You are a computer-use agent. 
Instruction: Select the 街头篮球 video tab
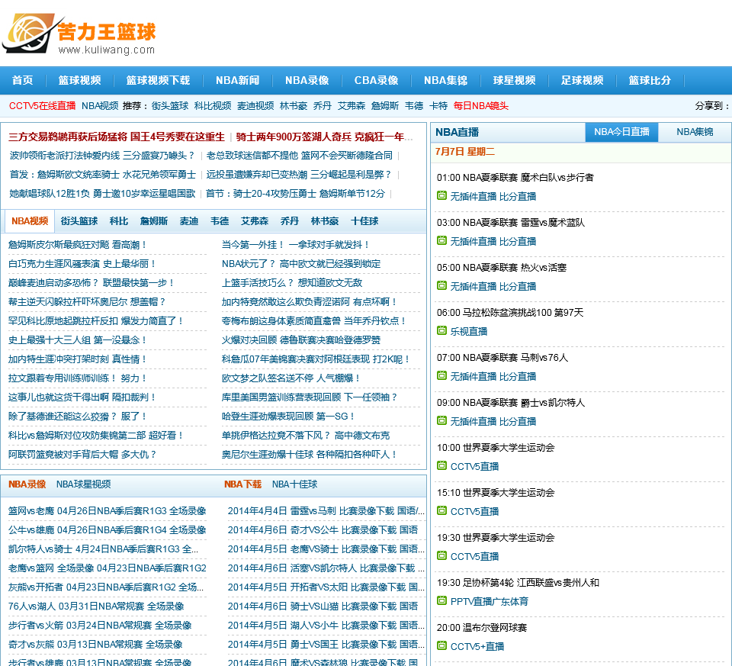click(x=79, y=221)
